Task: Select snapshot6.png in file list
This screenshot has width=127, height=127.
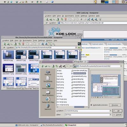Action: point(78,96)
